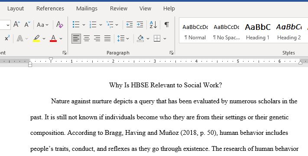Shrink font size with the smaller A button

point(27,25)
